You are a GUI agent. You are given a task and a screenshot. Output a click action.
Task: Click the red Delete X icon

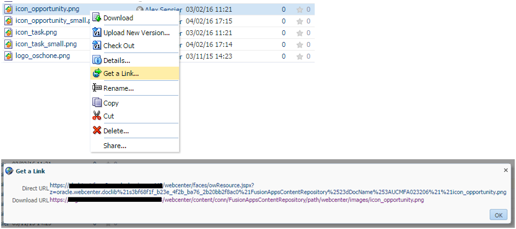(97, 131)
